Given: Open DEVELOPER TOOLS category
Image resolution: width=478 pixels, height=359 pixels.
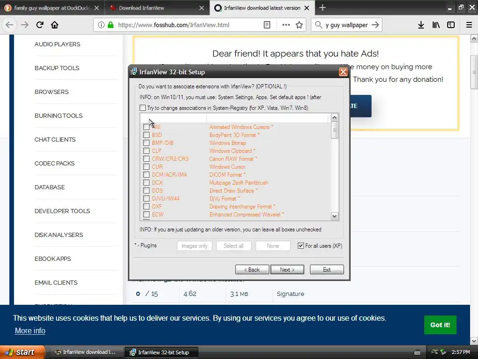Looking at the screenshot, I should [62, 211].
